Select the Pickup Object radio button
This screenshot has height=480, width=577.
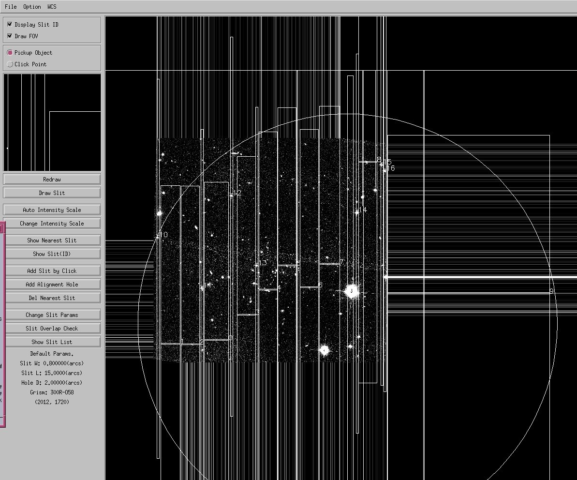coord(10,53)
